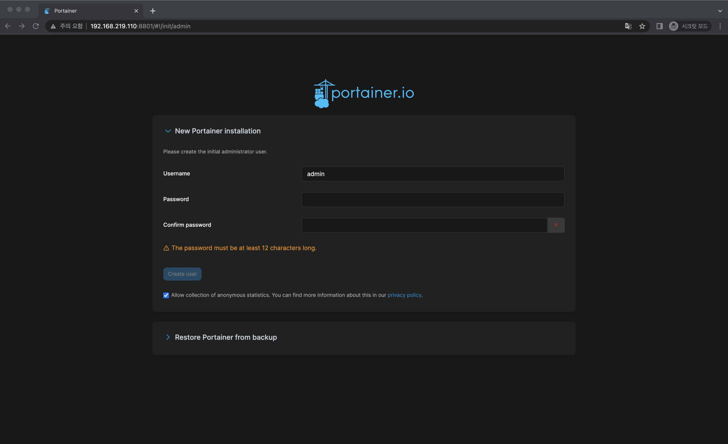The width and height of the screenshot is (728, 444).
Task: Click the '주의 요함' security label
Action: click(71, 26)
